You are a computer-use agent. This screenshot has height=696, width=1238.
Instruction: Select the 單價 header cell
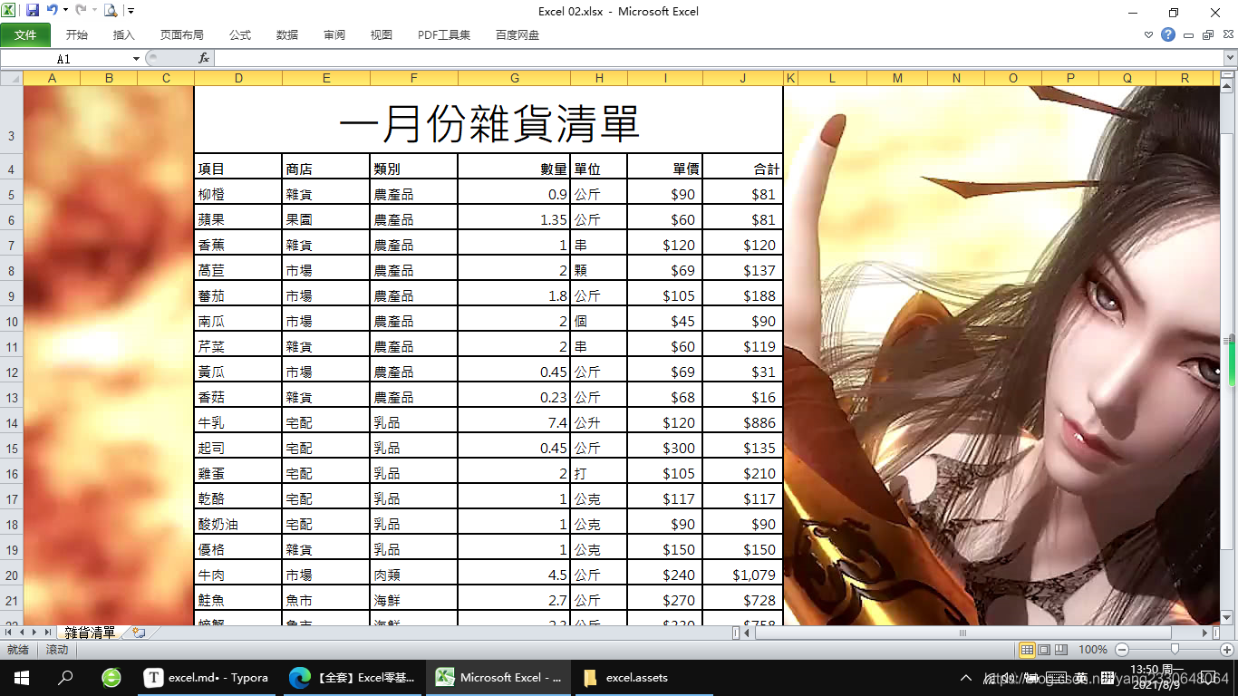(664, 169)
